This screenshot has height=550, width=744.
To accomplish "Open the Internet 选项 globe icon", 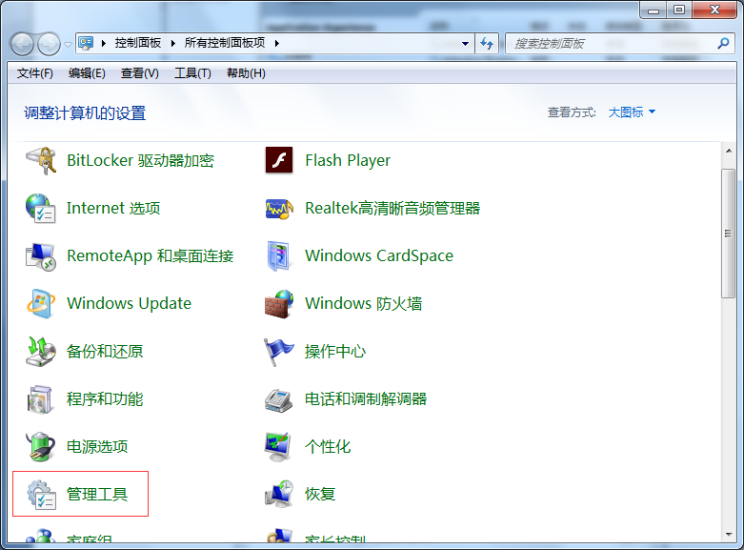I will [x=41, y=209].
